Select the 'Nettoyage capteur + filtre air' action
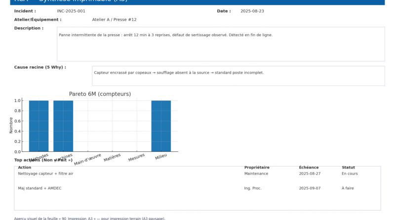 click(45, 174)
